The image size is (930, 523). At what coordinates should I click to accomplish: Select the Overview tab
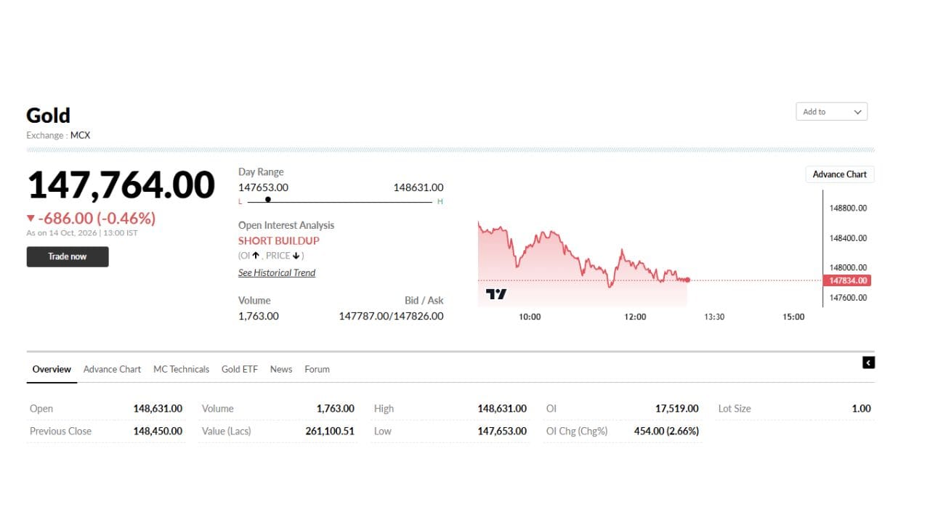[x=52, y=369]
